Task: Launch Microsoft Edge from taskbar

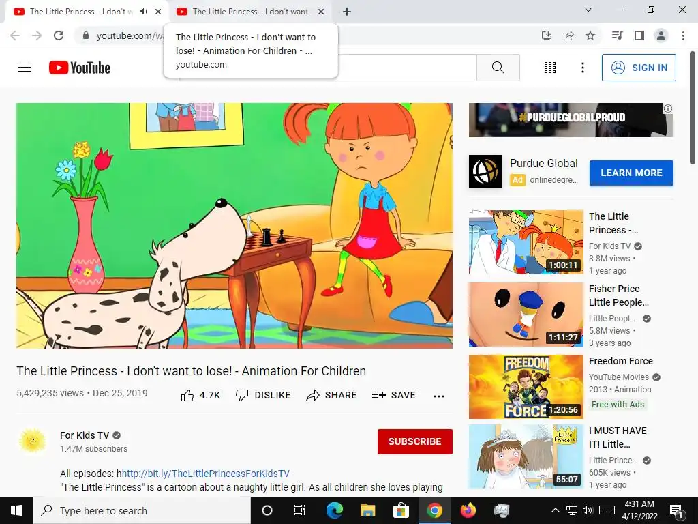Action: (x=335, y=510)
